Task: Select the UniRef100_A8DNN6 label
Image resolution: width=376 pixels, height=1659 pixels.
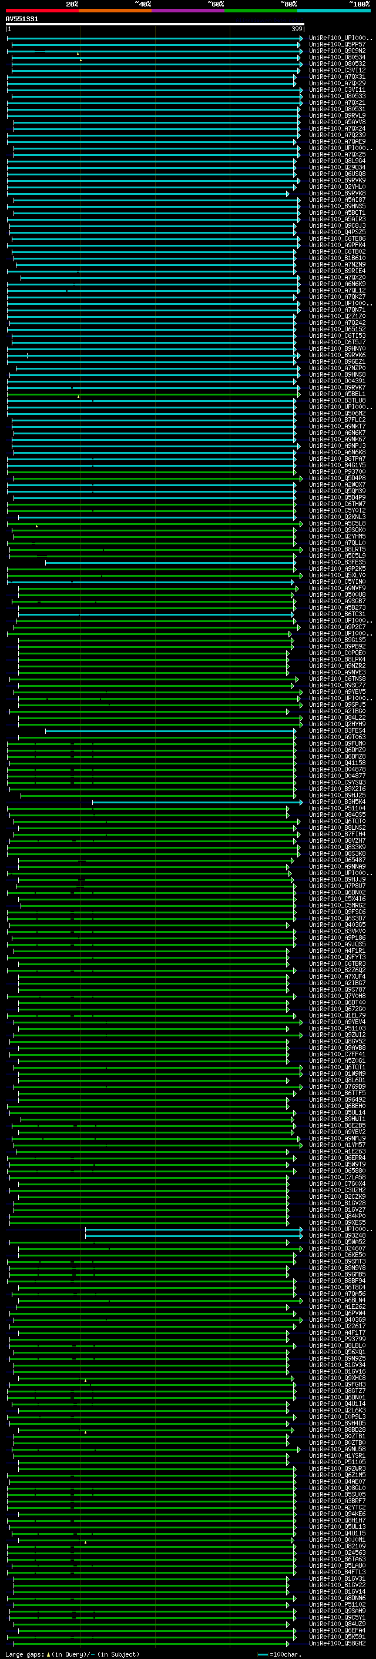Action: 337,1598
